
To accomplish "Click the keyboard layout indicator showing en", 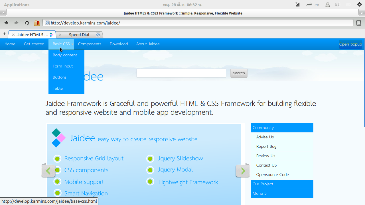I will (x=317, y=5).
